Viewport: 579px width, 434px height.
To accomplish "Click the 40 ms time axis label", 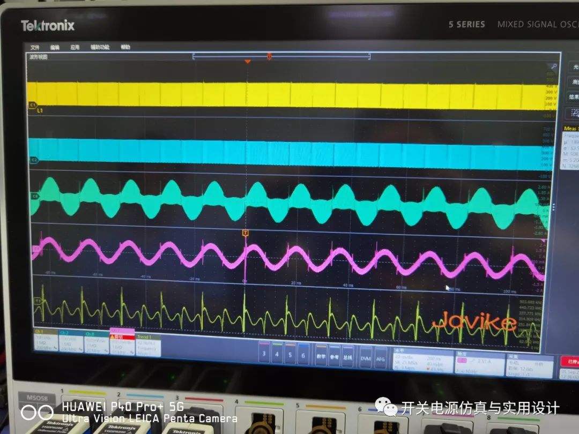I will click(348, 285).
